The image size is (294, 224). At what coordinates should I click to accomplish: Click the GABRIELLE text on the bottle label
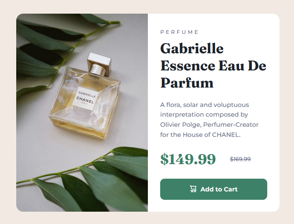tap(87, 95)
